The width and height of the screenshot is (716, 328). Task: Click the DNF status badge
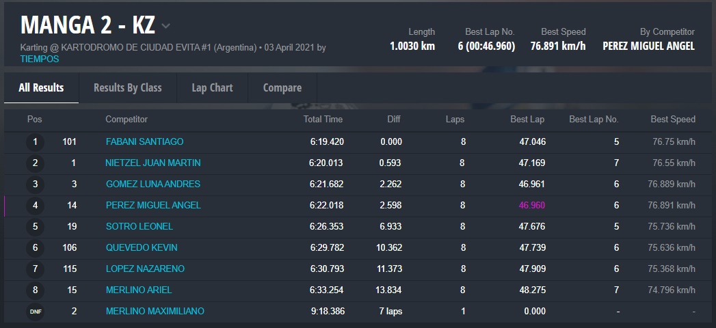[x=35, y=312]
